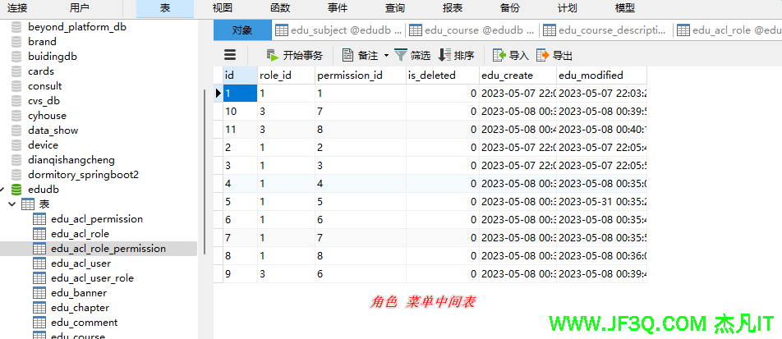Collapse the edudb database node
The width and height of the screenshot is (782, 339).
point(4,190)
